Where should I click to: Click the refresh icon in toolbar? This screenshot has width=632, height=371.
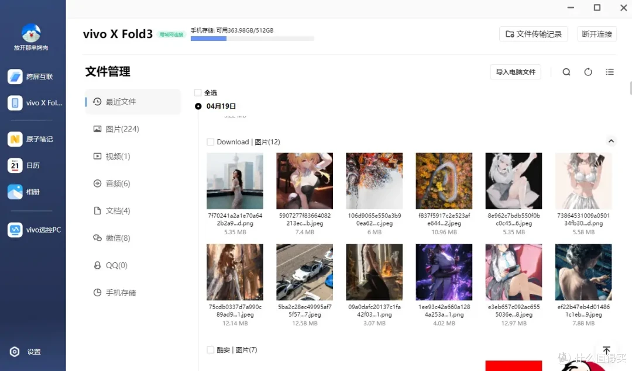pyautogui.click(x=588, y=72)
